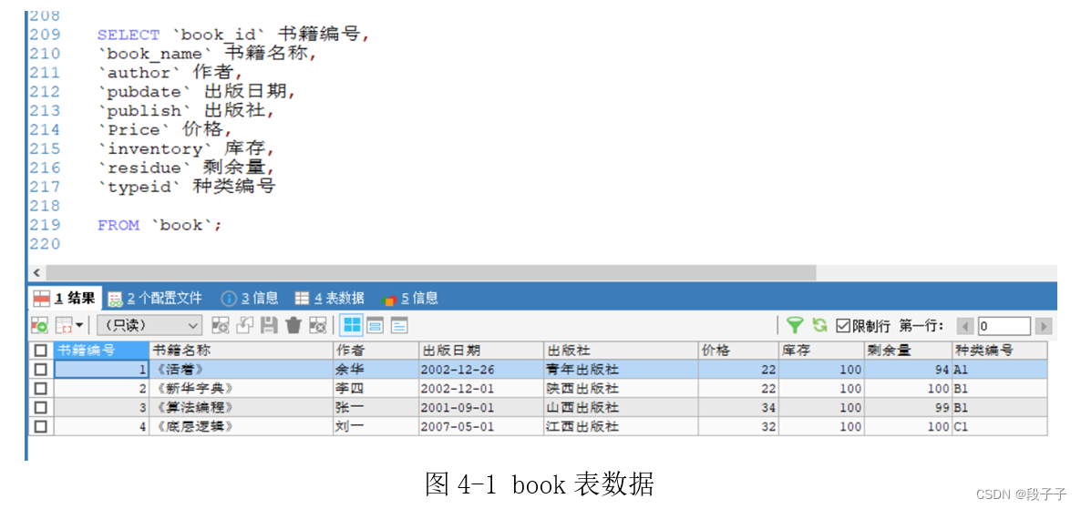Place cursor on FROM `book` line
Screen dimensions: 1081x509
pyautogui.click(x=160, y=225)
